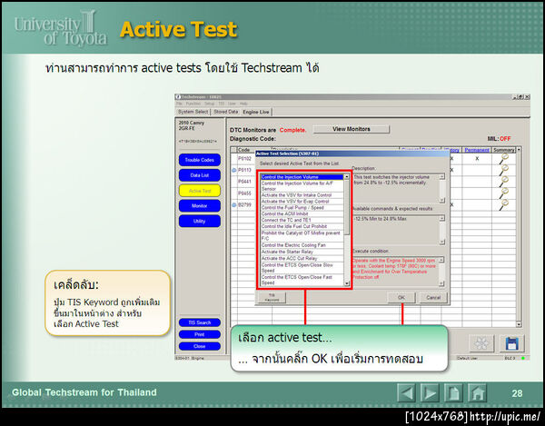Click DTC code P0441 cell
The height and width of the screenshot is (426, 545).
tap(244, 182)
